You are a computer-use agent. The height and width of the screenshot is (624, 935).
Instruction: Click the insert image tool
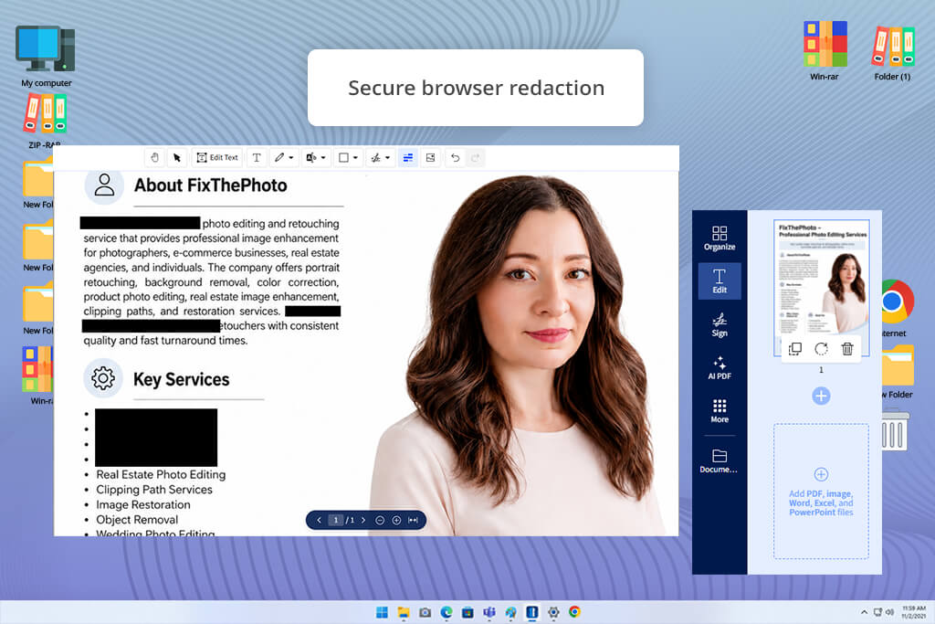[431, 157]
